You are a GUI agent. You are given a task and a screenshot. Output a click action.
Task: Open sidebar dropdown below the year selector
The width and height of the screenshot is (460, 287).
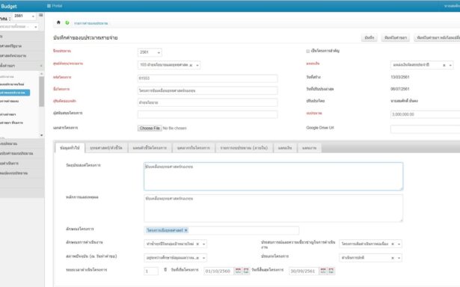point(19,27)
